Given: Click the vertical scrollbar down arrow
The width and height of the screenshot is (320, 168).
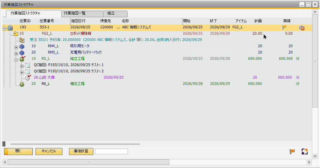Looking at the screenshot, I should tap(315, 156).
